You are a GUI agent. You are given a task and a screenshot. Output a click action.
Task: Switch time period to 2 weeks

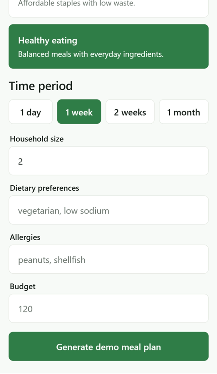130,112
